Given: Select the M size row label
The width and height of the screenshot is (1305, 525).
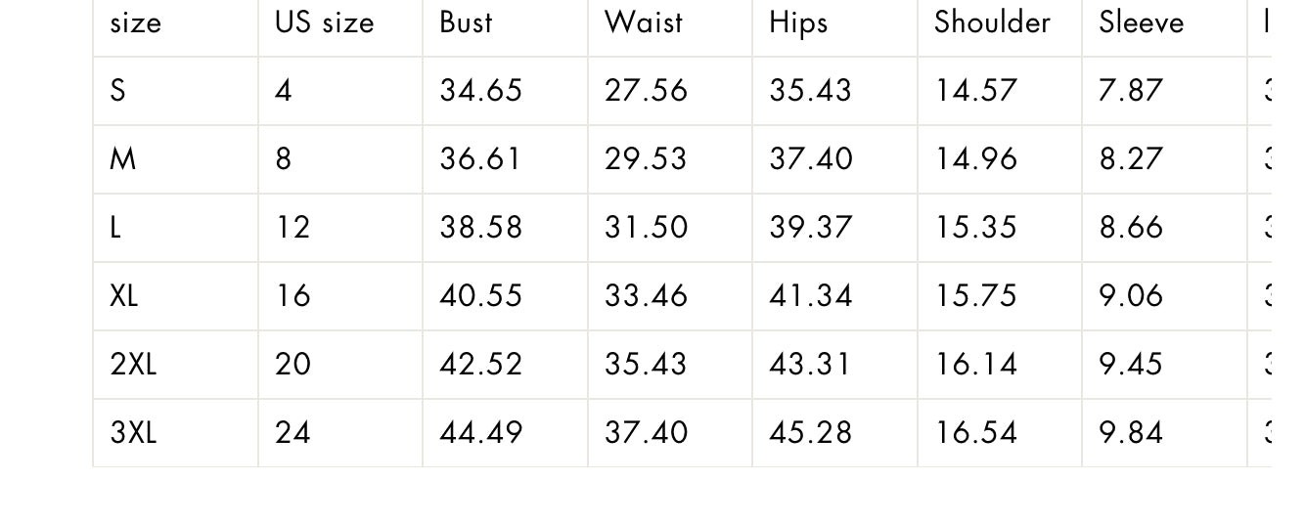Looking at the screenshot, I should tap(122, 159).
